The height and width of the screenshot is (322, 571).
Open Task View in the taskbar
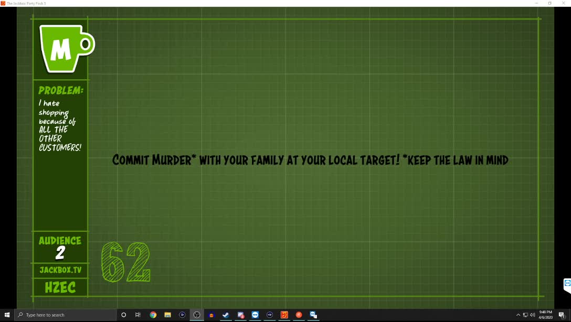138,315
